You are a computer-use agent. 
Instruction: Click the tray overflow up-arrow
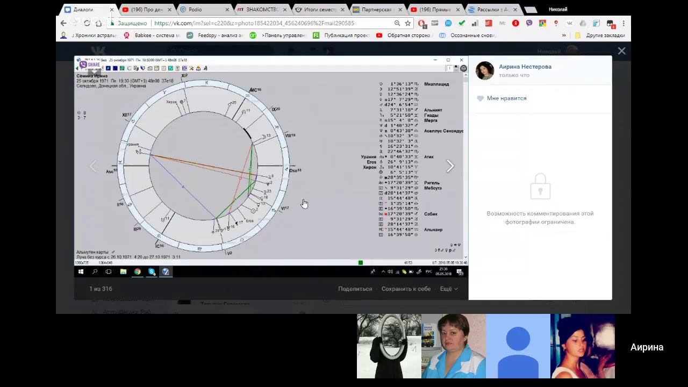click(x=383, y=272)
